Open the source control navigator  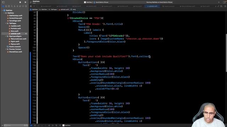[x=6, y=6]
